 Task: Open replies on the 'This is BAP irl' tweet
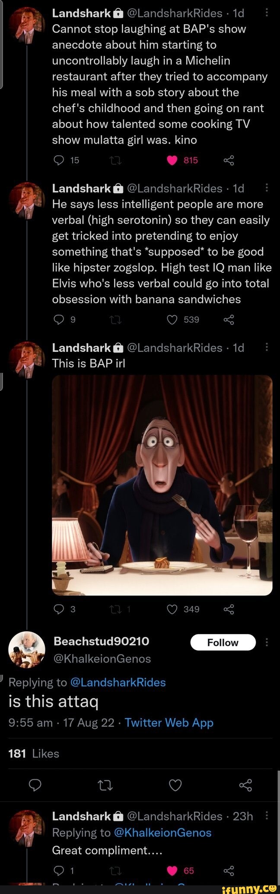[x=59, y=609]
